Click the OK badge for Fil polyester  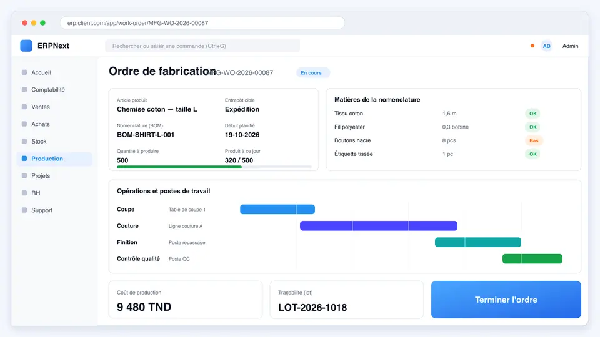click(x=532, y=127)
